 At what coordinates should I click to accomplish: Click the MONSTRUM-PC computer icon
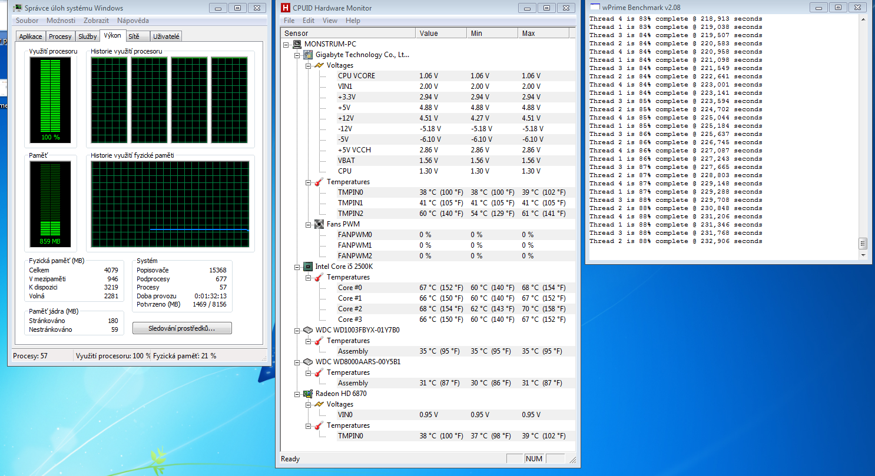[297, 44]
